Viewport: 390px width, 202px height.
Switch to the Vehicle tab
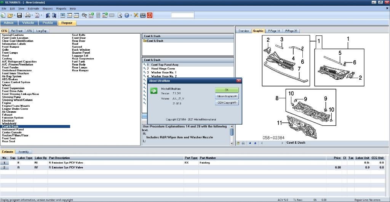(28, 23)
